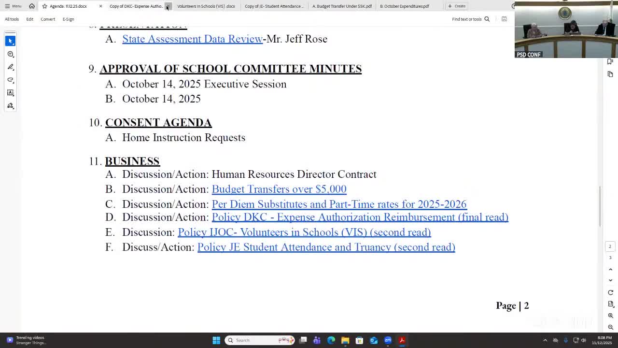Open the Budget Transfers over $5,000 link
618x348 pixels.
point(279,189)
